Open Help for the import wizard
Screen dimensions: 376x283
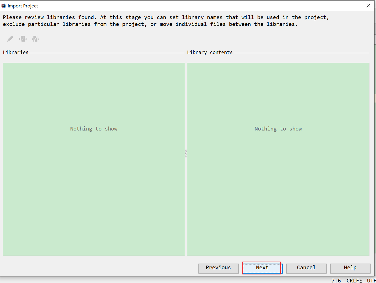tap(350, 268)
